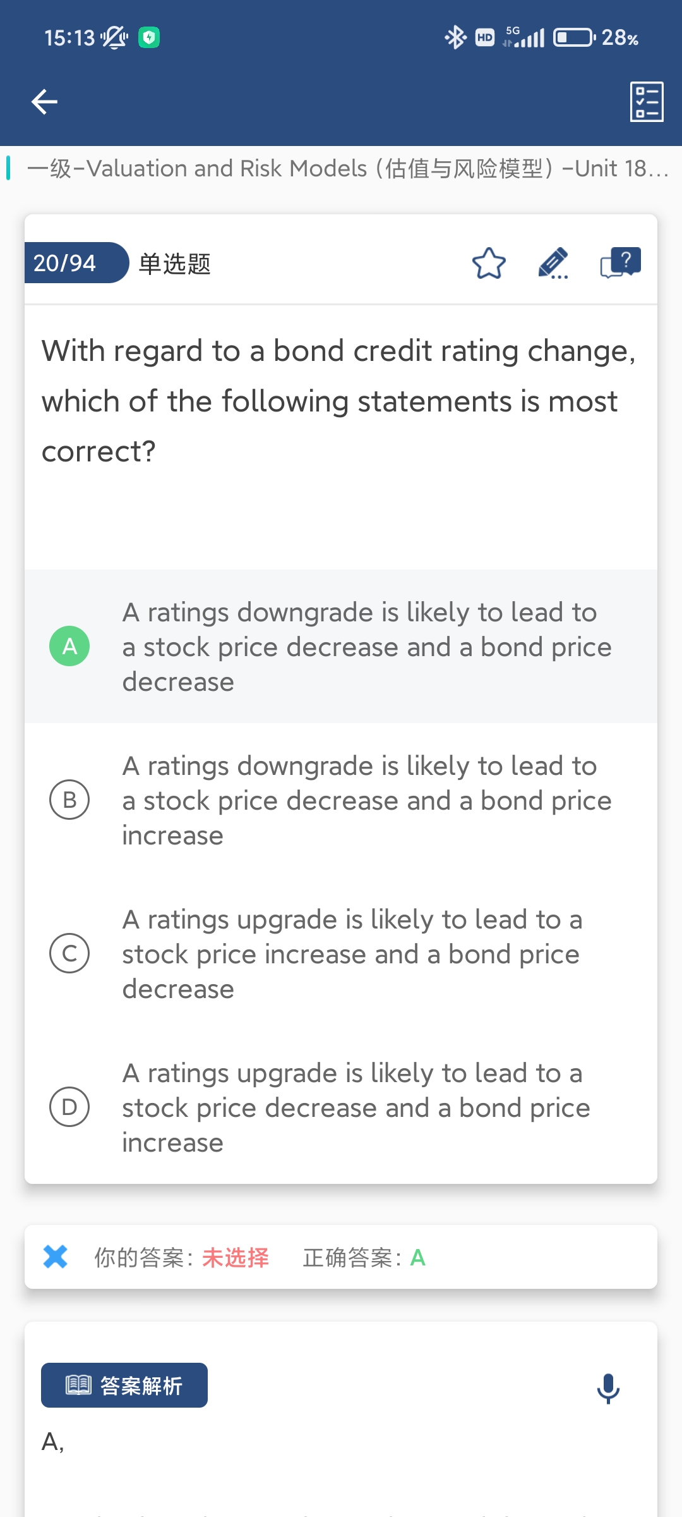This screenshot has width=682, height=1517.
Task: Tap the 20/94 question counter
Action: pyautogui.click(x=65, y=263)
